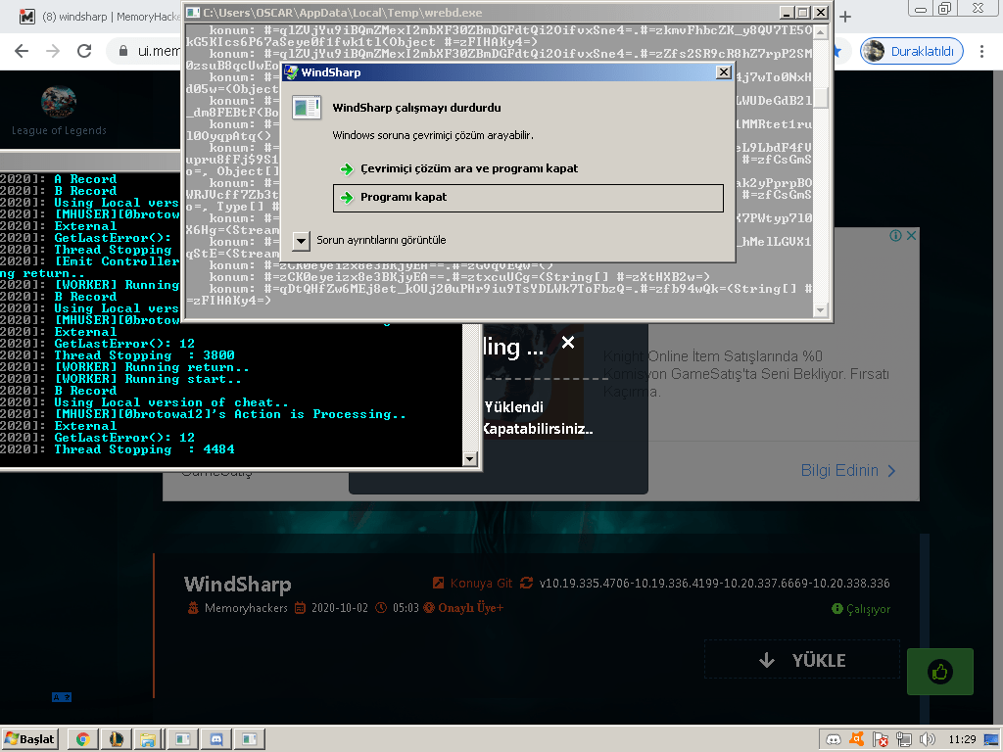This screenshot has height=752, width=1003.
Task: Click the wrebd.exe console title bar icon
Action: pyautogui.click(x=193, y=12)
